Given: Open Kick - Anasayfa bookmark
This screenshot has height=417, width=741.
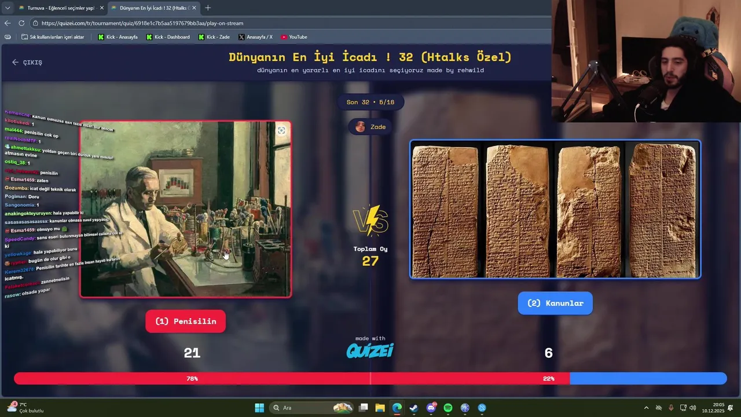Looking at the screenshot, I should 118,37.
